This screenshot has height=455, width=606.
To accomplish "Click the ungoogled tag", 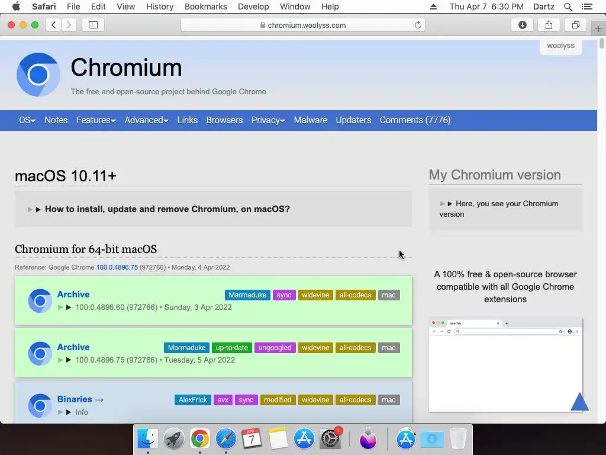I will pyautogui.click(x=275, y=348).
